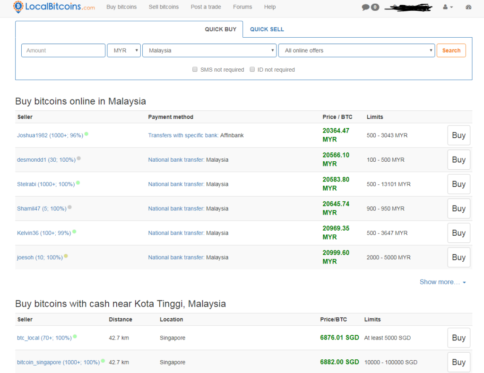Image resolution: width=484 pixels, height=373 pixels.
Task: Enable ID not required checkbox
Action: pos(252,69)
